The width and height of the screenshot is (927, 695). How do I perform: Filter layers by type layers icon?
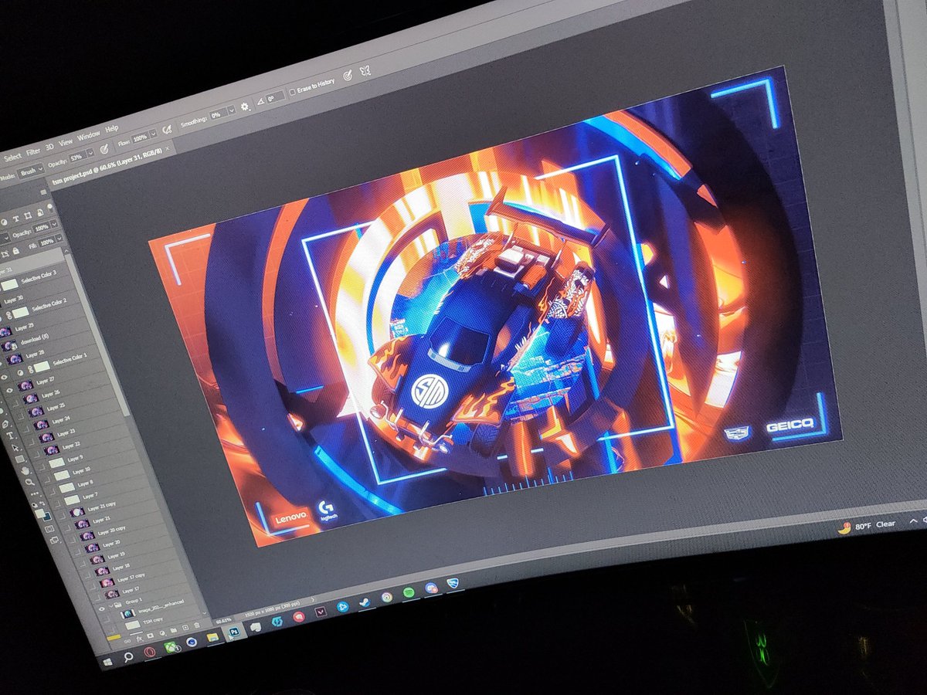[16, 219]
